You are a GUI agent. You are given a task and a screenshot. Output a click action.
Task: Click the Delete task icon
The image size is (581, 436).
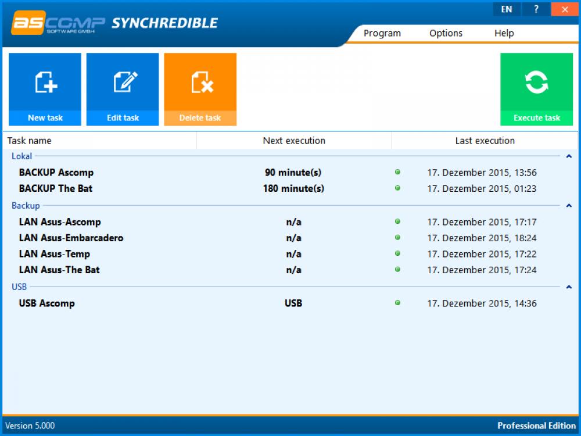(200, 81)
